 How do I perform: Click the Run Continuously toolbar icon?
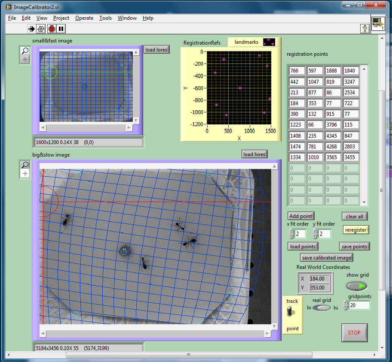coord(41,29)
